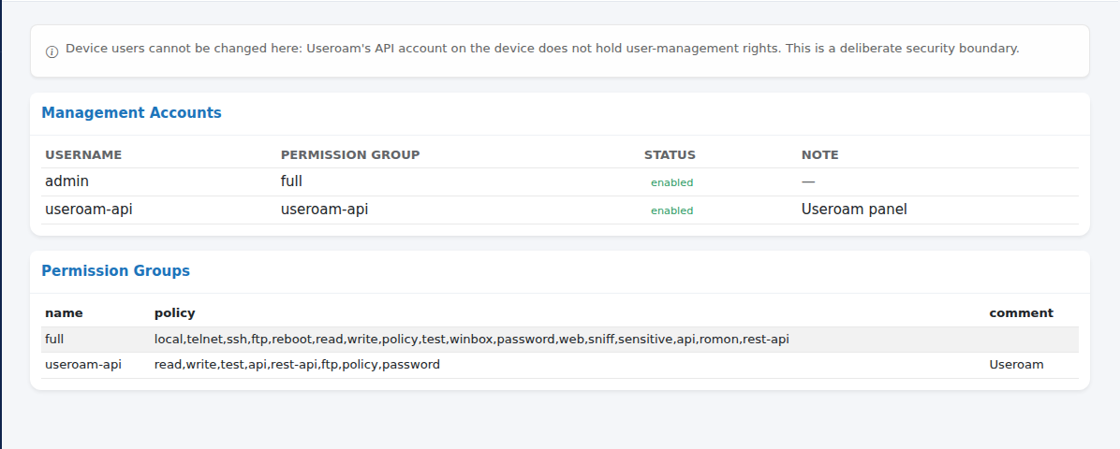Click the enabled status badge for admin

click(672, 182)
